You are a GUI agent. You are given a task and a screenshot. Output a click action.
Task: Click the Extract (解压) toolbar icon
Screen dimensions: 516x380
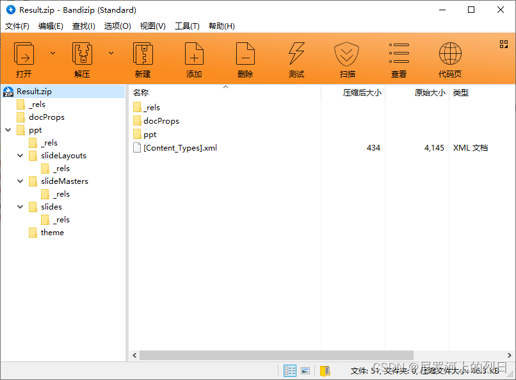(83, 54)
